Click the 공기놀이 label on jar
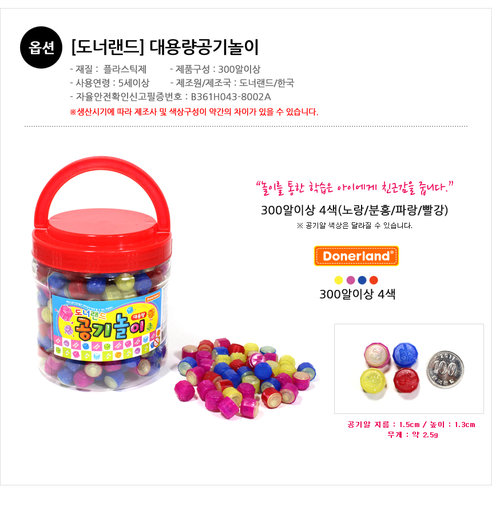This screenshot has height=514, width=492. (108, 326)
